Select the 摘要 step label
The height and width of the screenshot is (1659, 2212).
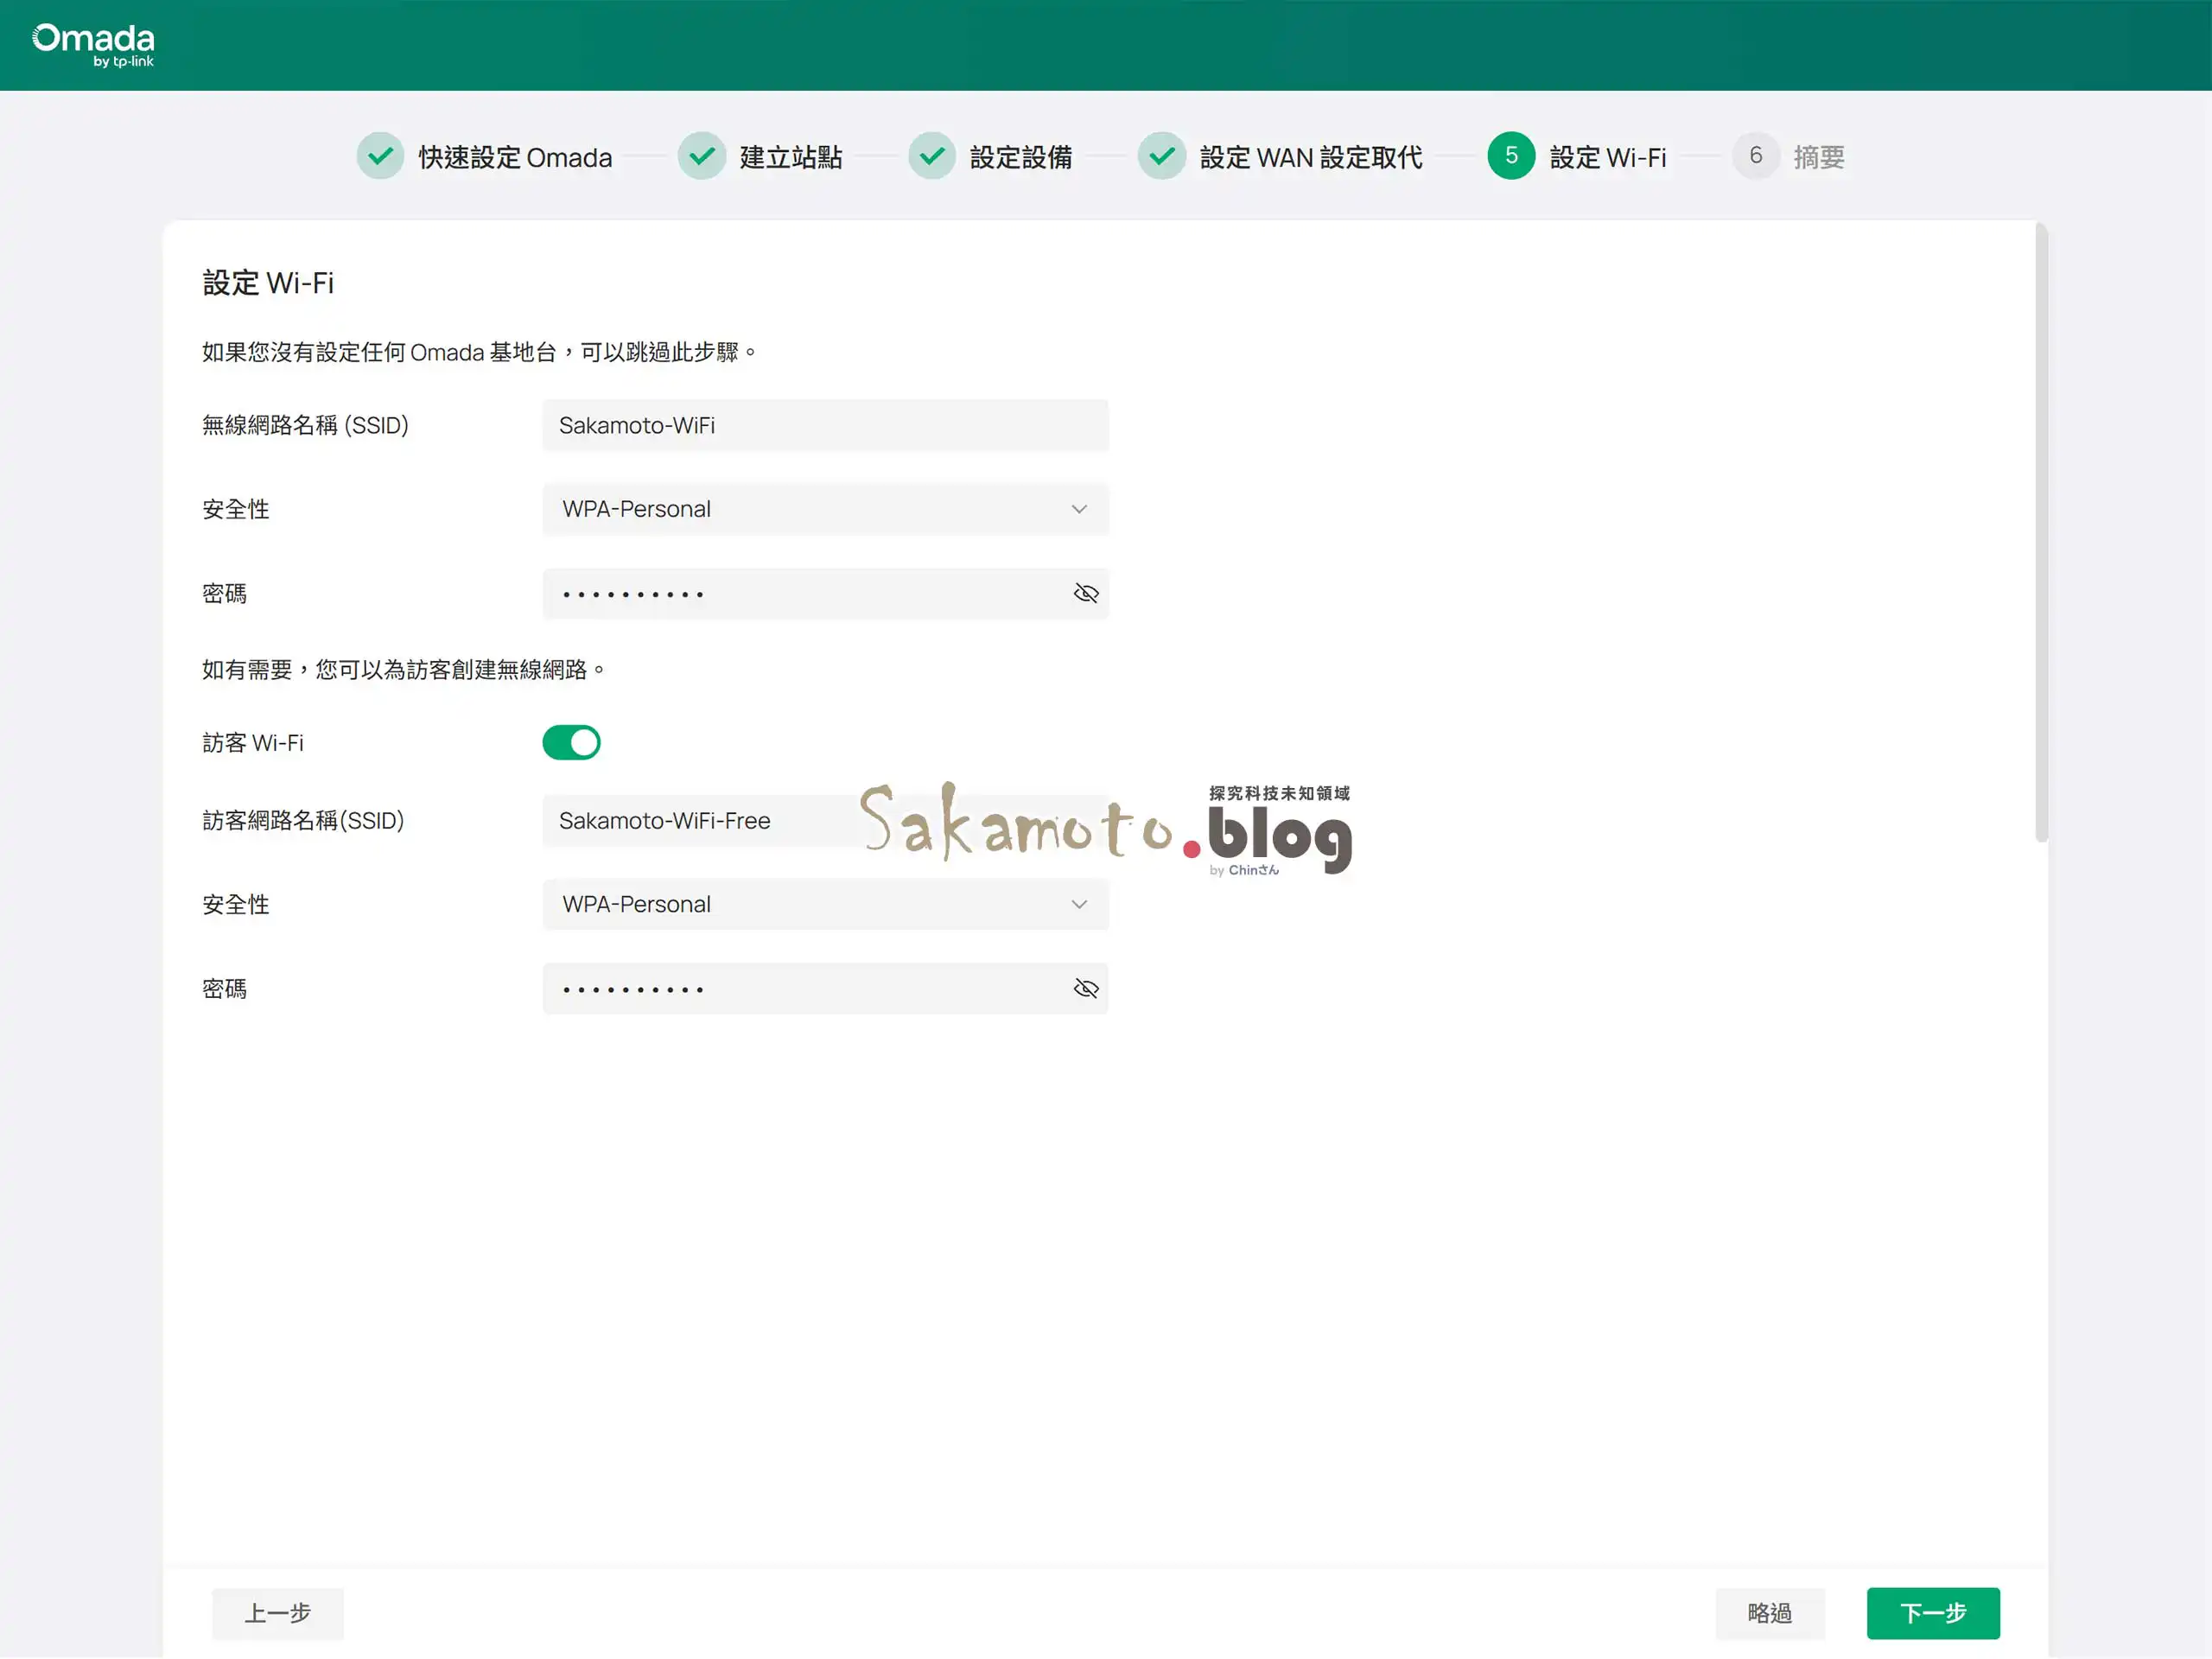click(1818, 157)
